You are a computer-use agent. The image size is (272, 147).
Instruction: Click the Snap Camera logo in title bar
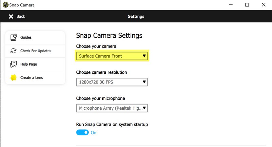tap(5, 5)
